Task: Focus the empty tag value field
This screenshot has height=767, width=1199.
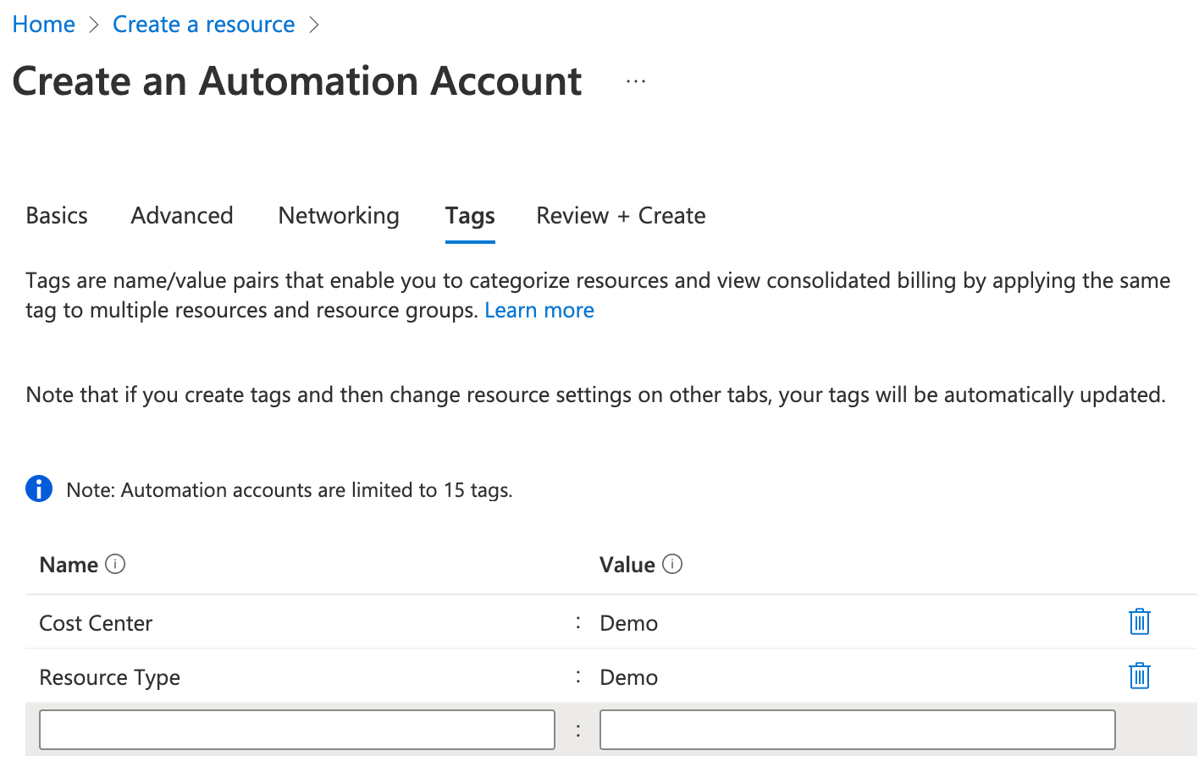Action: click(x=857, y=730)
